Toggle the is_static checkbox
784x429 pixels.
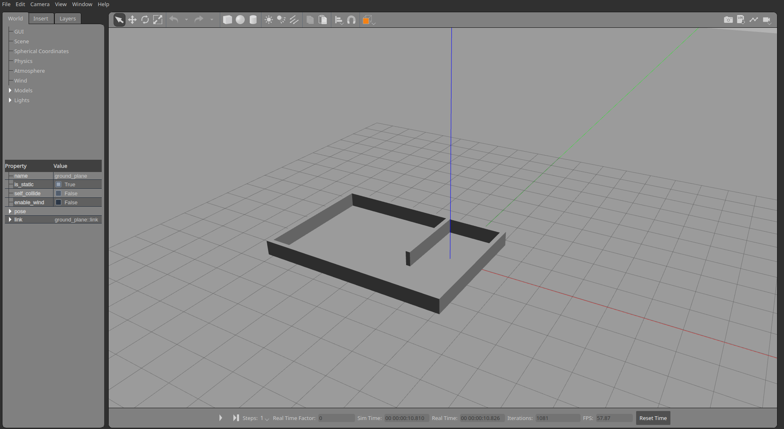58,184
